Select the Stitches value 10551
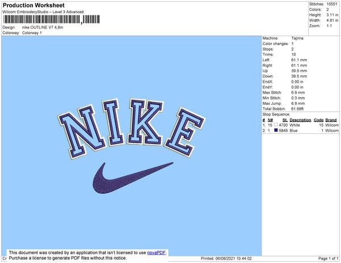 pyautogui.click(x=332, y=4)
